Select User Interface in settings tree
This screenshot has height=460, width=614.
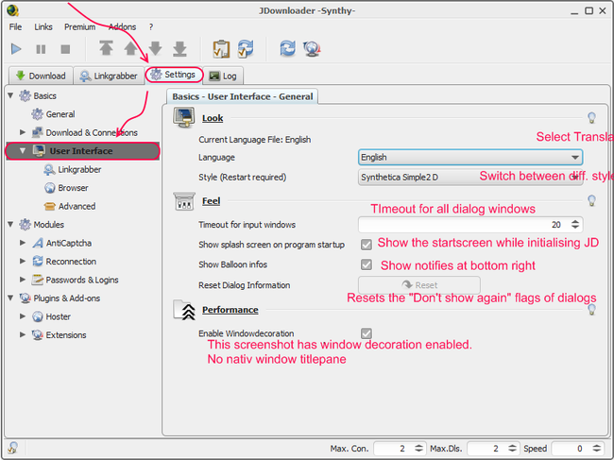(x=82, y=151)
